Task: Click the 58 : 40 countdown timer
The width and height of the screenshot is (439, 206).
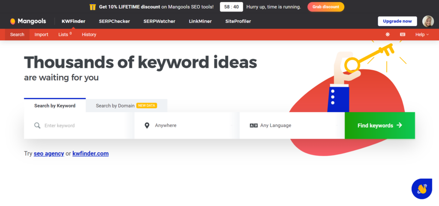Action: click(x=232, y=7)
